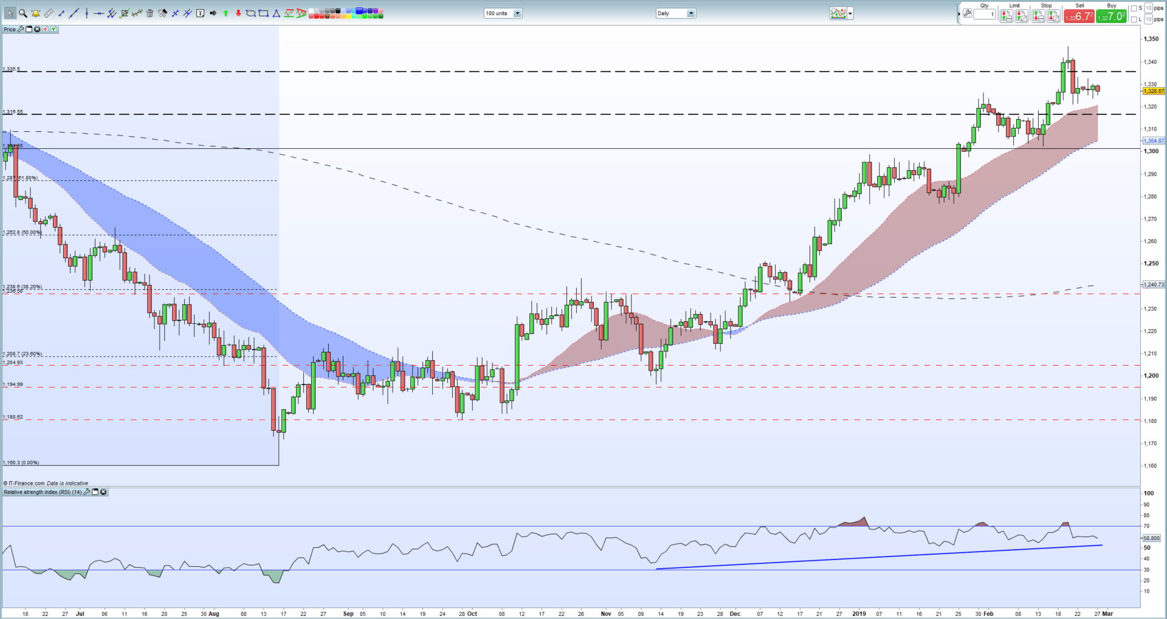Viewport: 1167px width, 619px height.
Task: Select the Fibonacci retracement tool
Action: tap(125, 13)
